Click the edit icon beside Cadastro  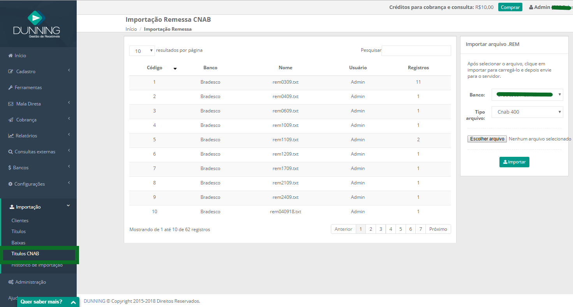coord(11,72)
